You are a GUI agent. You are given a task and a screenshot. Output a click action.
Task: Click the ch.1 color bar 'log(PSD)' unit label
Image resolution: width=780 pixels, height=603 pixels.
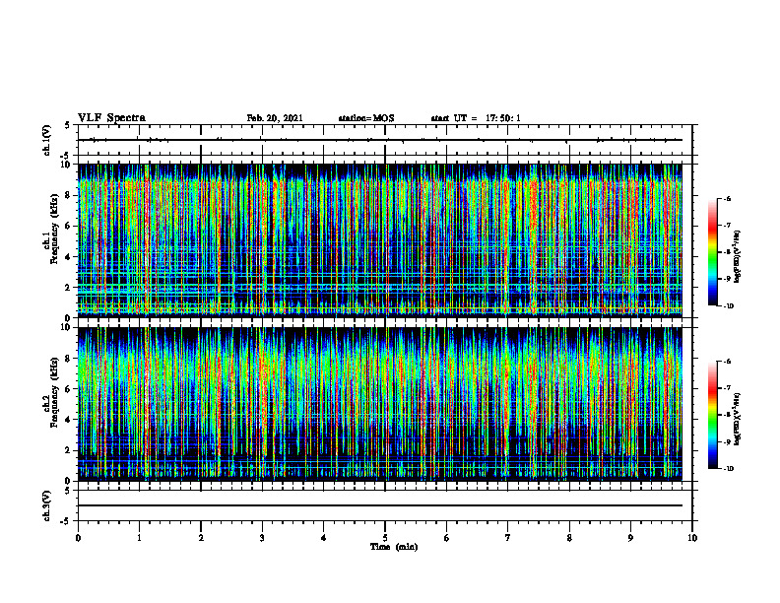tap(738, 257)
